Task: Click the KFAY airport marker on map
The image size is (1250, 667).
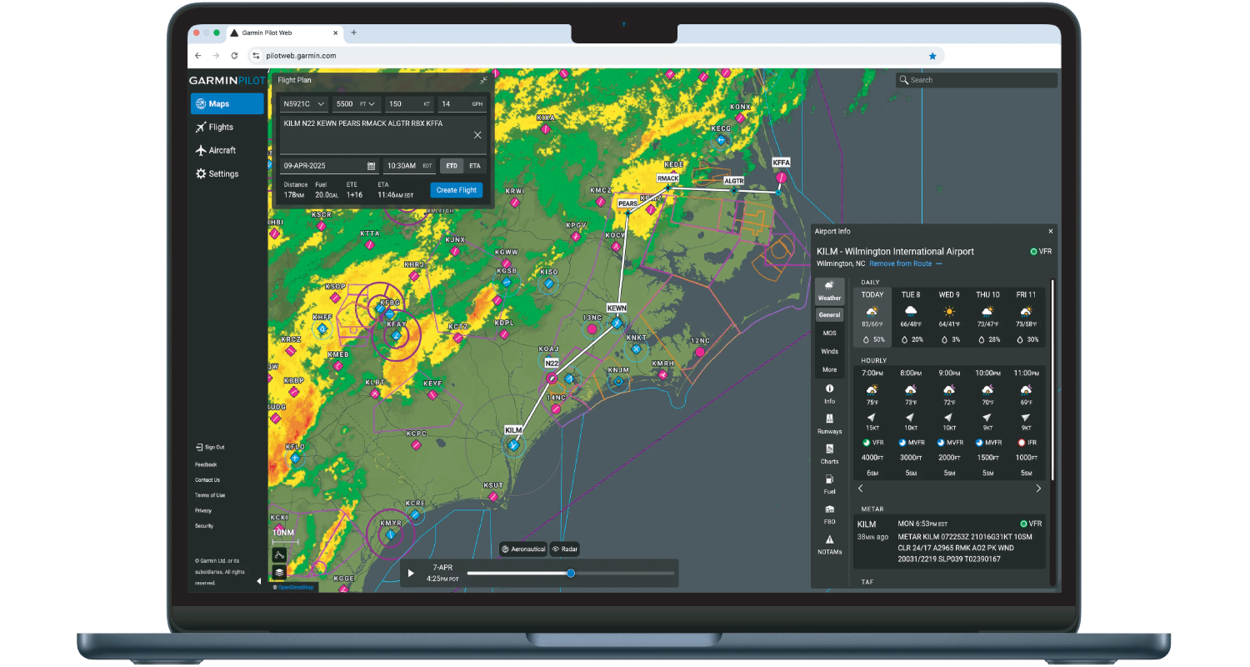Action: (x=397, y=336)
